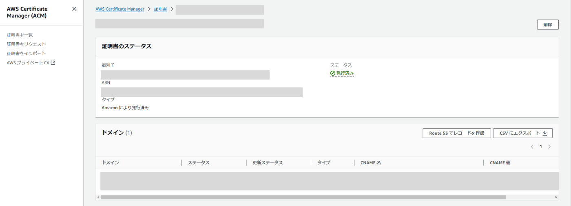571x206 pixels.
Task: Sort by ドメイン column header
Action: click(x=110, y=162)
